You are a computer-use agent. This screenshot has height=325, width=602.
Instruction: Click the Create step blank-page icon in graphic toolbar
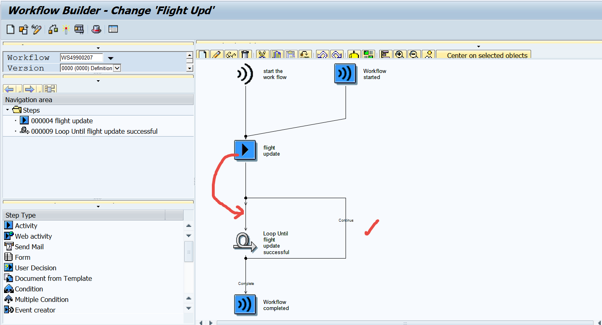click(203, 55)
